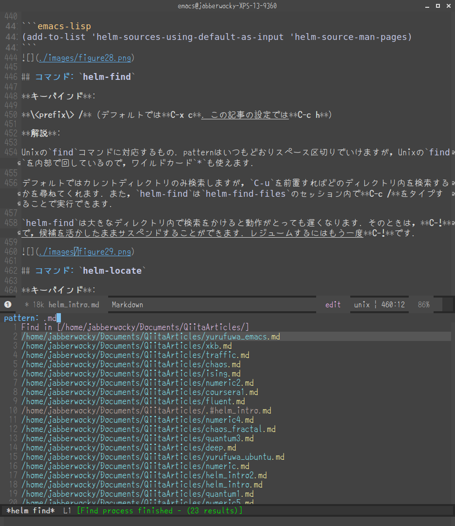Click the Markdown major mode label
Viewport: 455px width, 526px height.
[x=128, y=304]
